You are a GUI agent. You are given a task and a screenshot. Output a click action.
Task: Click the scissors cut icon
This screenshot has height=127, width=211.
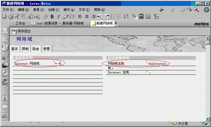click(x=17, y=17)
